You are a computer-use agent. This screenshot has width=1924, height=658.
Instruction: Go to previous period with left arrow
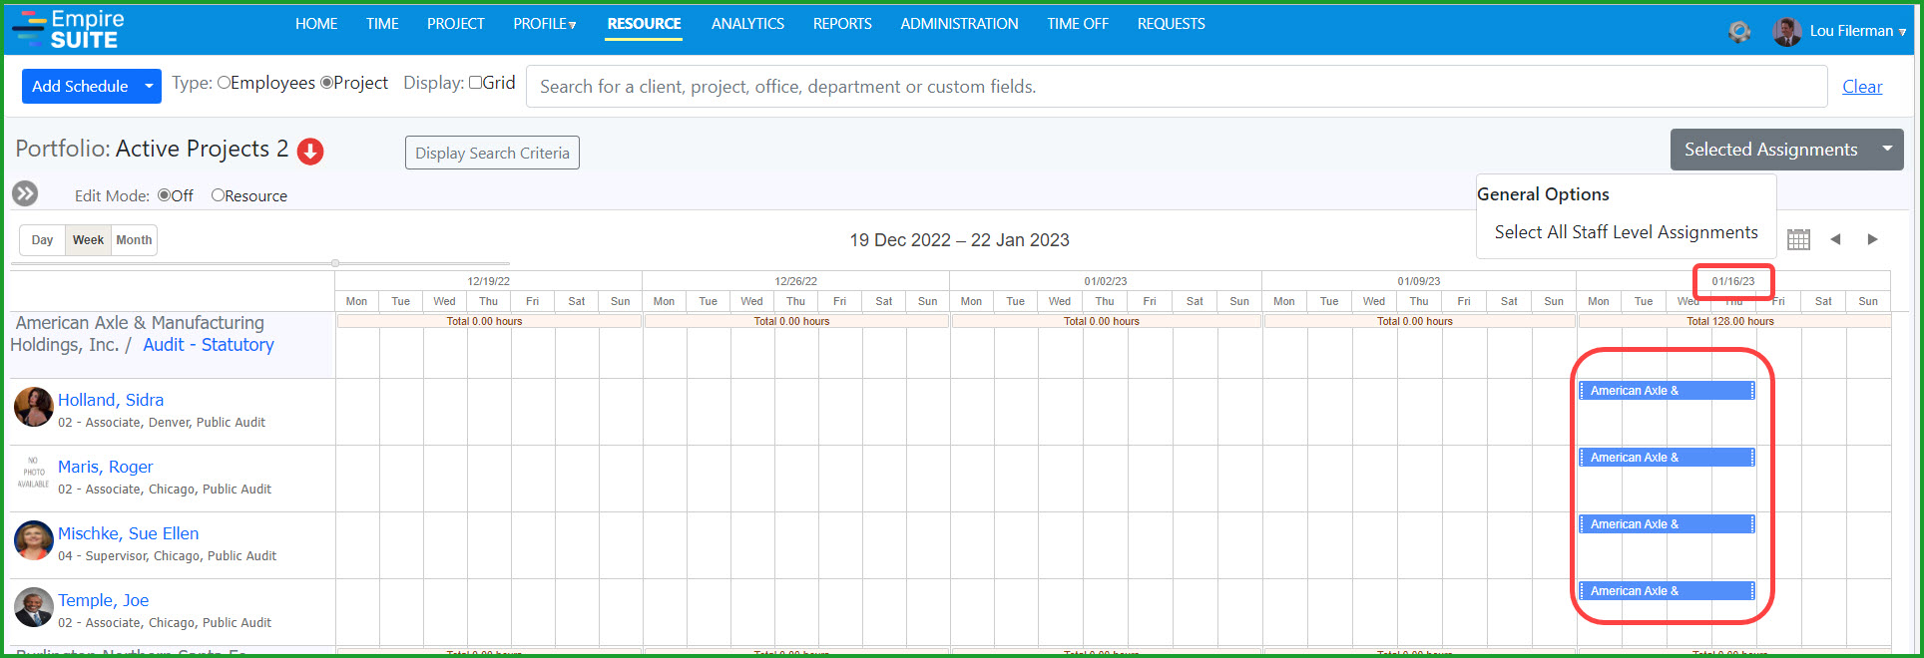(1835, 239)
